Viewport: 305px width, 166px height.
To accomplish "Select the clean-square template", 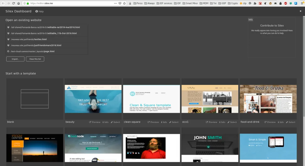I will [174, 122].
